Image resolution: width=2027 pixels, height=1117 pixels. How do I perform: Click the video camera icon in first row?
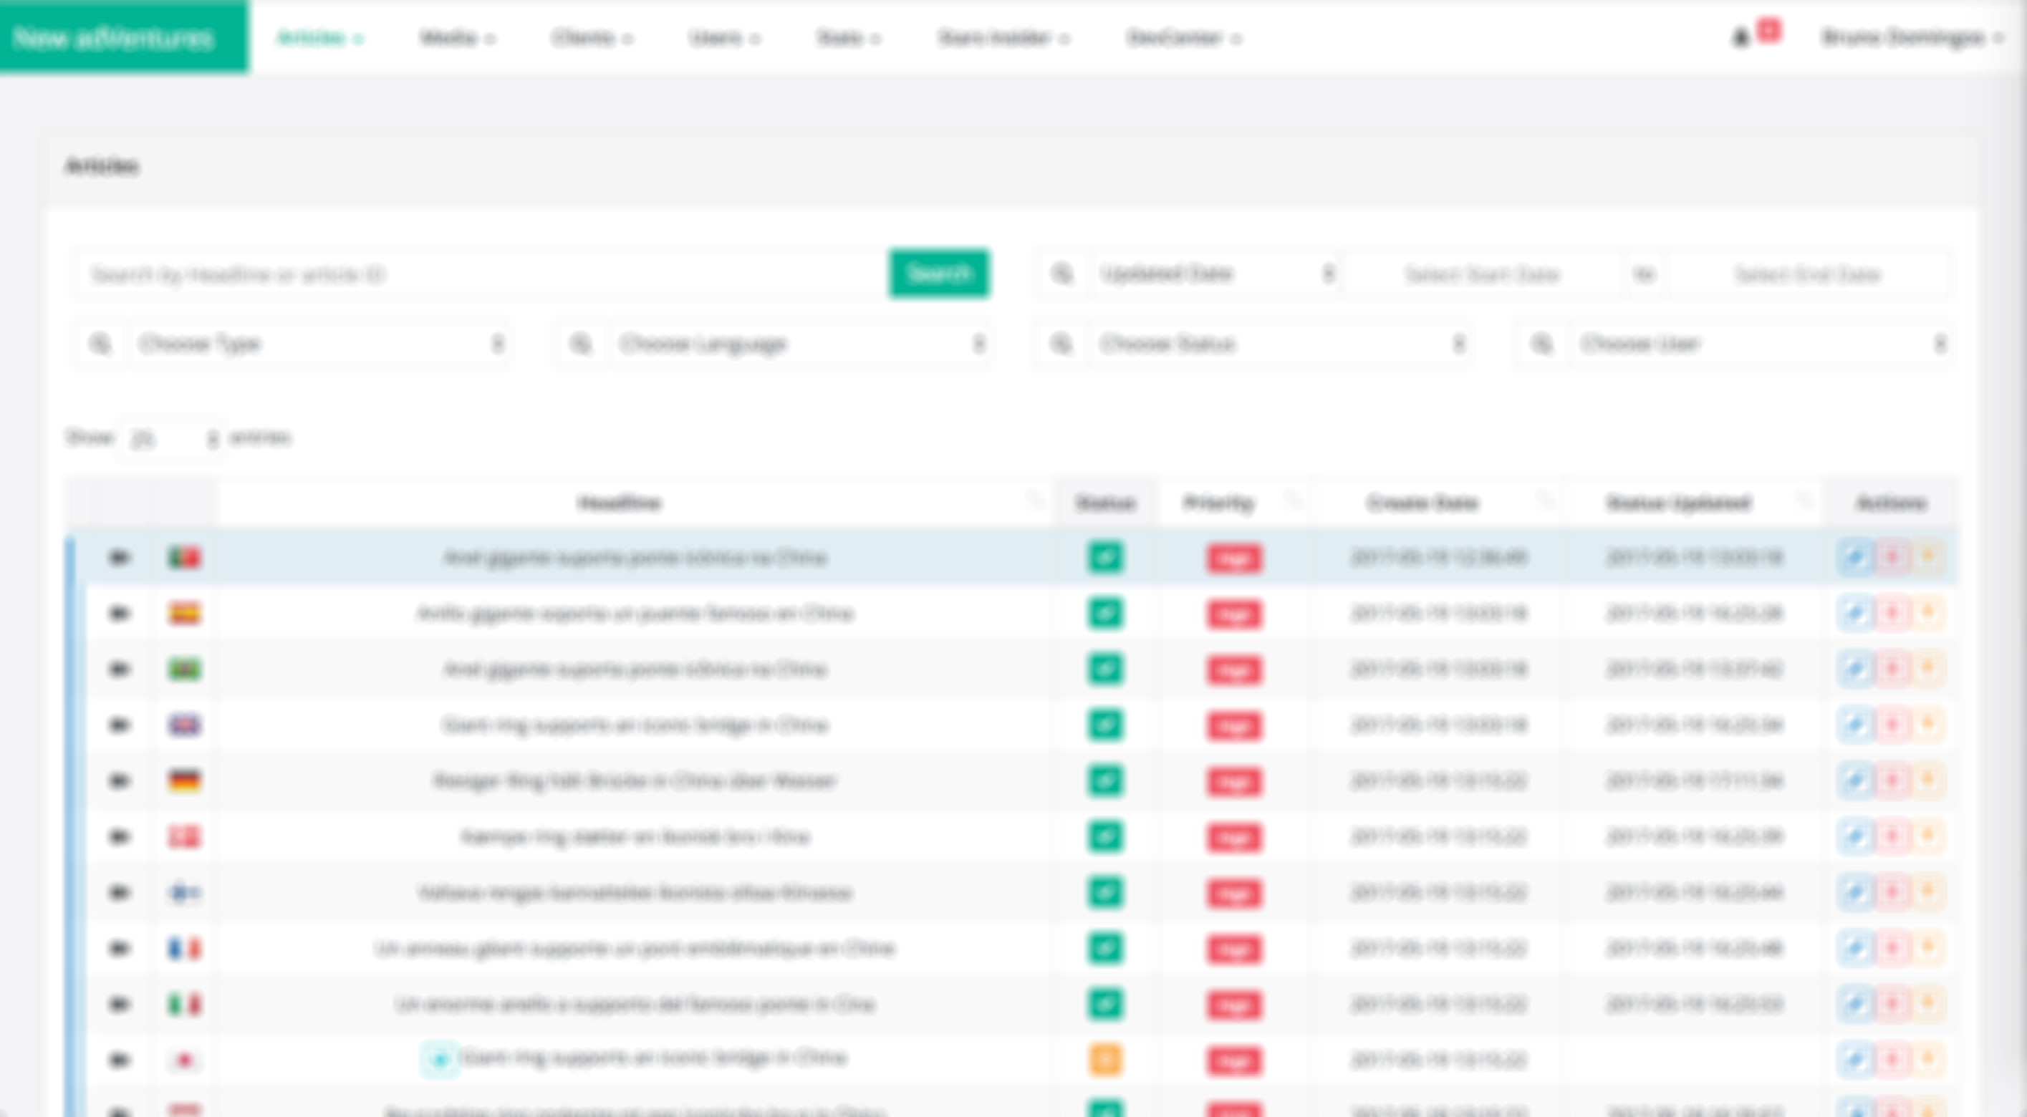click(119, 558)
